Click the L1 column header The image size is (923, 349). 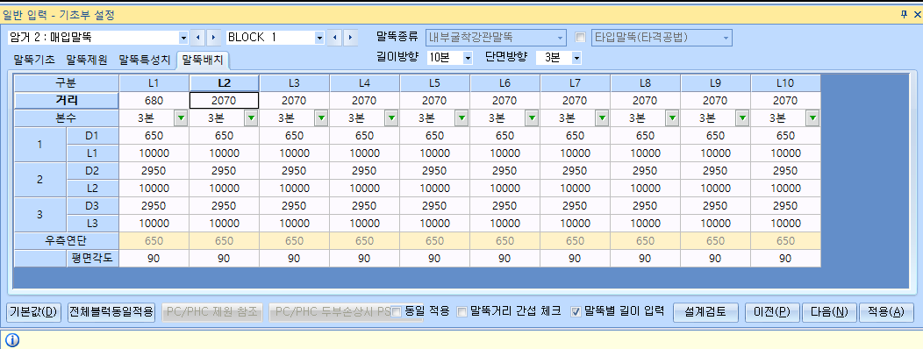click(154, 83)
